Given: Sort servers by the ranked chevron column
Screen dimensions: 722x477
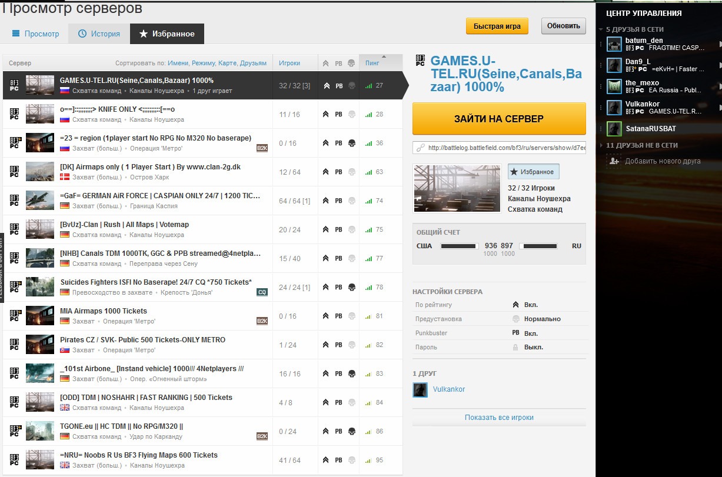Looking at the screenshot, I should (327, 63).
